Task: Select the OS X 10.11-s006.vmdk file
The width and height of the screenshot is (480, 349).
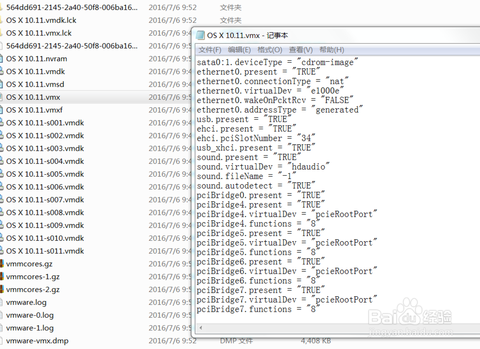Action: click(45, 187)
